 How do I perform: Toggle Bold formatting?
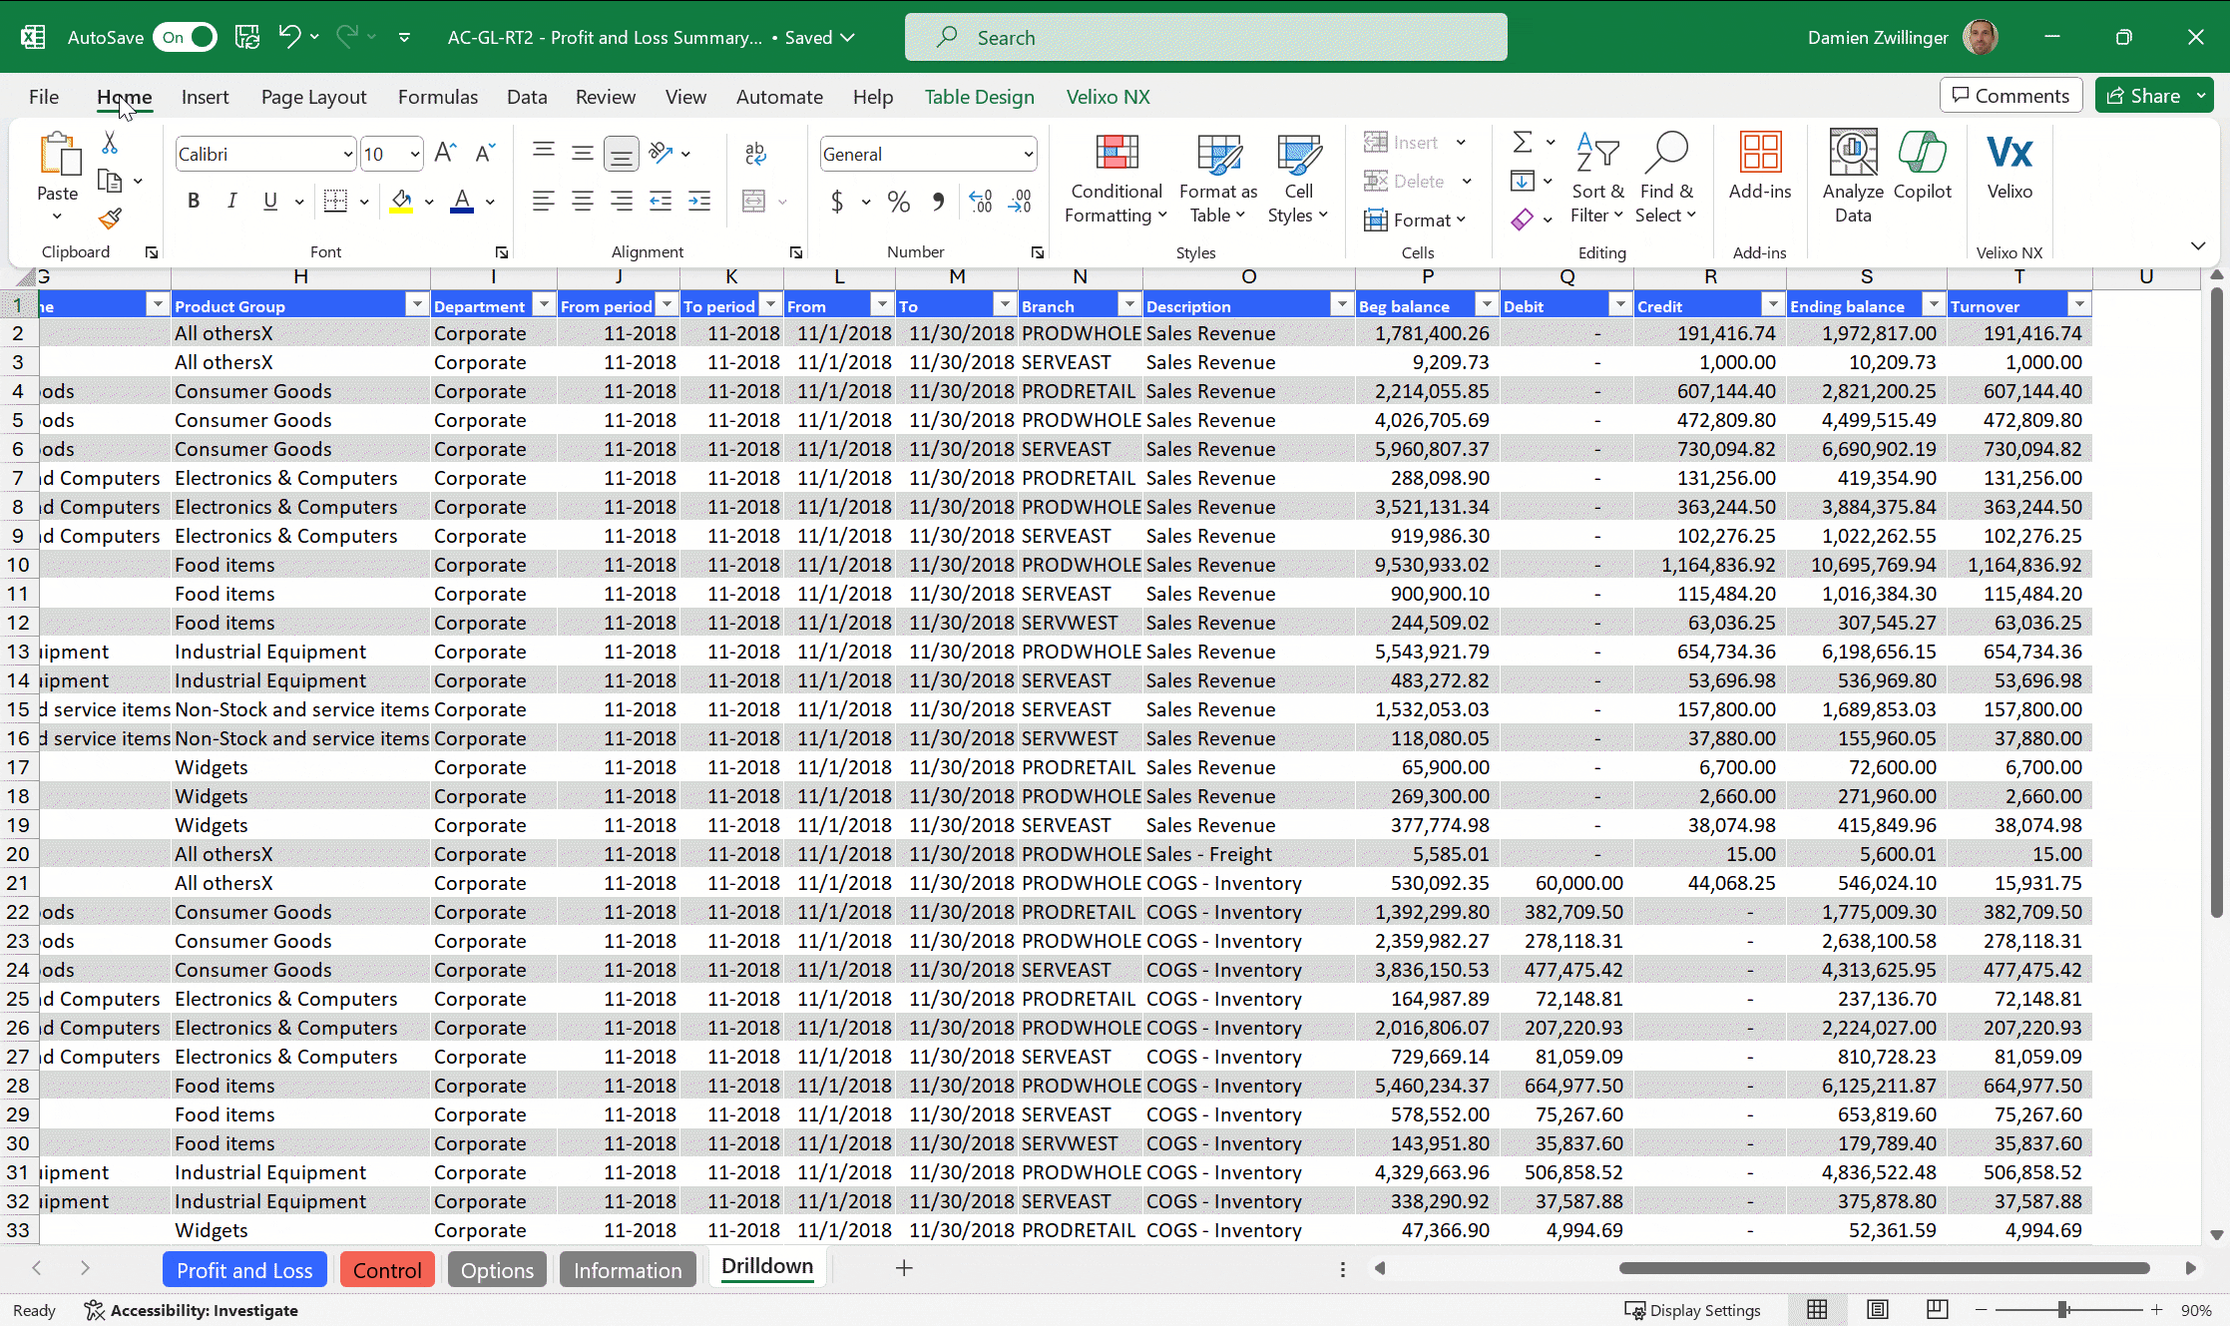(x=194, y=201)
